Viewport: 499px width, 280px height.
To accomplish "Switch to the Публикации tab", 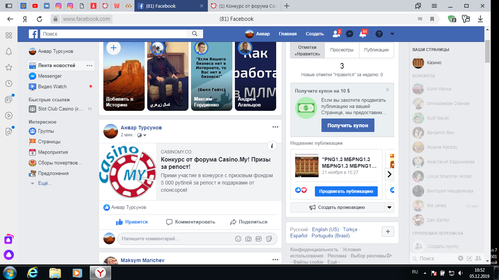I will click(376, 50).
